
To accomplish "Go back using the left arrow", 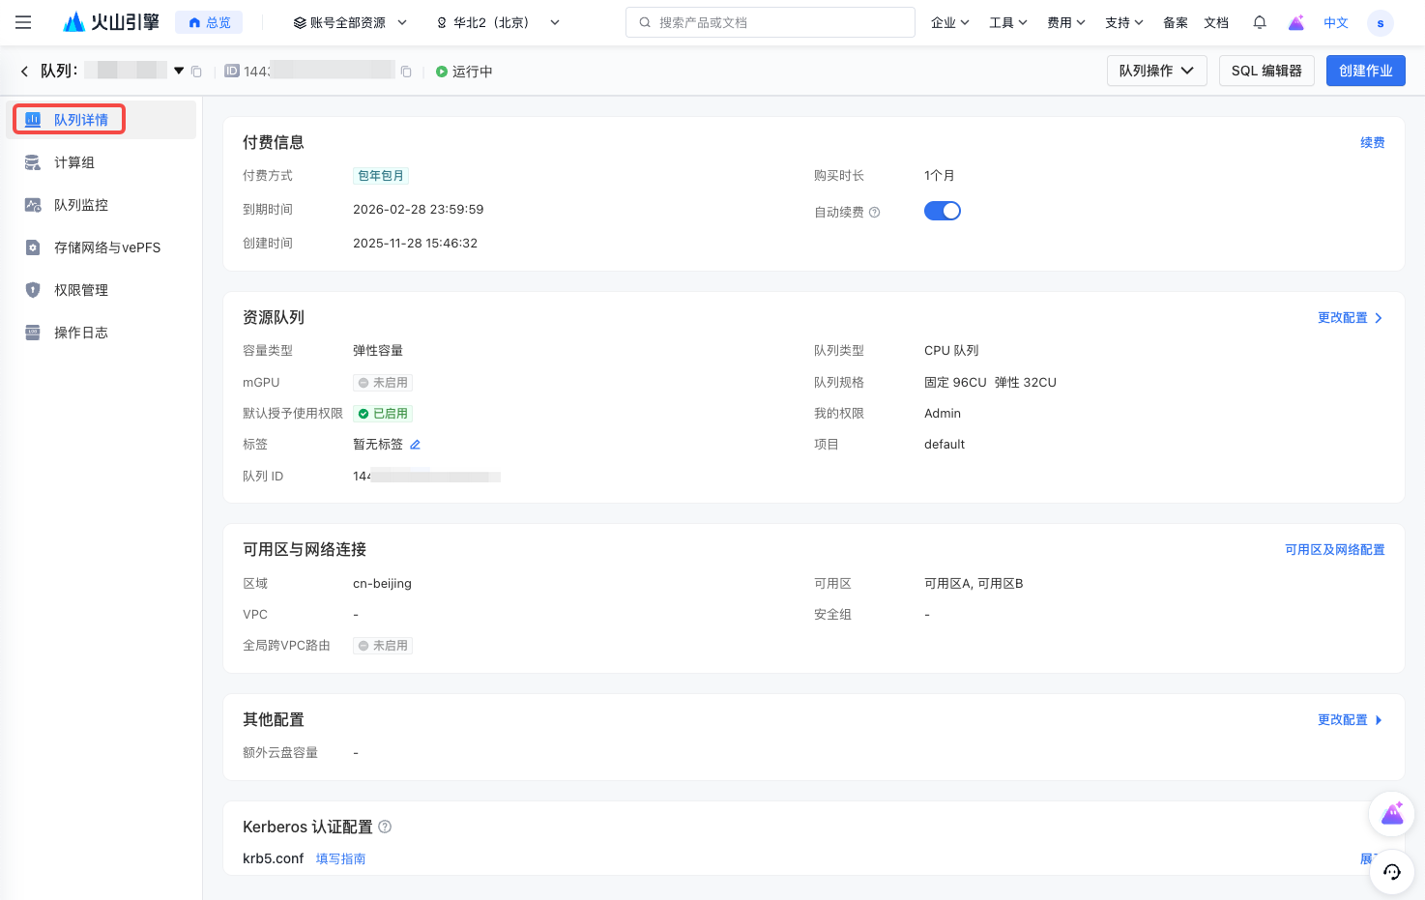I will (24, 72).
